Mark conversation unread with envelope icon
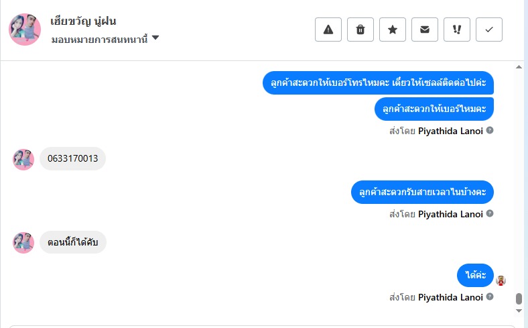The image size is (528, 328). pyautogui.click(x=425, y=30)
